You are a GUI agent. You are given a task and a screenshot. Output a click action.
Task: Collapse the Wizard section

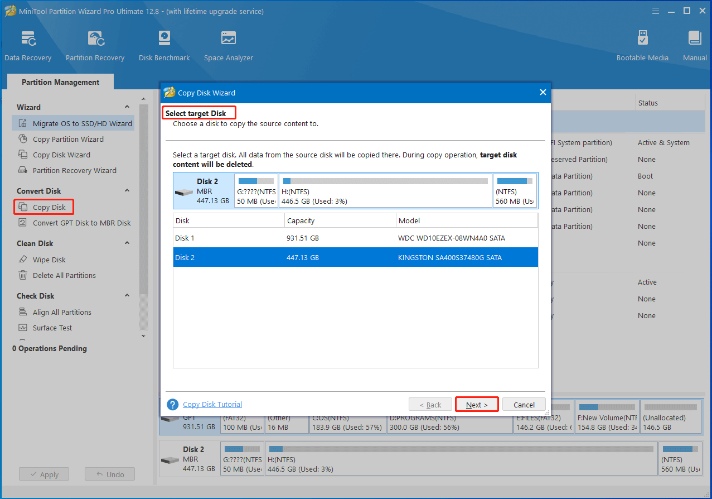click(x=127, y=107)
